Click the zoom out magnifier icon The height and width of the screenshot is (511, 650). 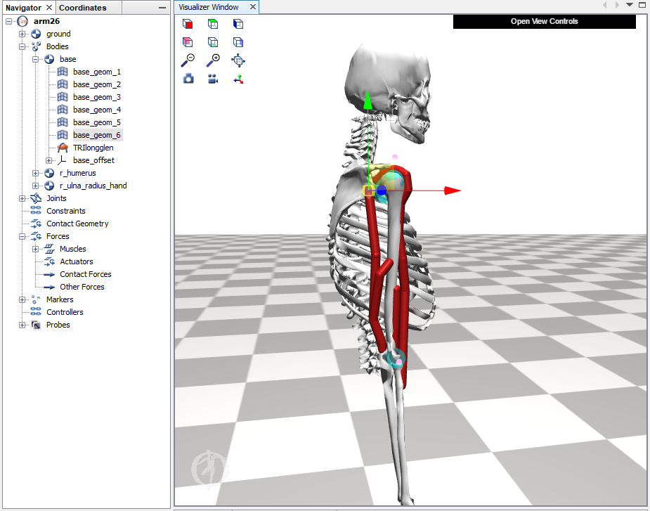pyautogui.click(x=188, y=60)
